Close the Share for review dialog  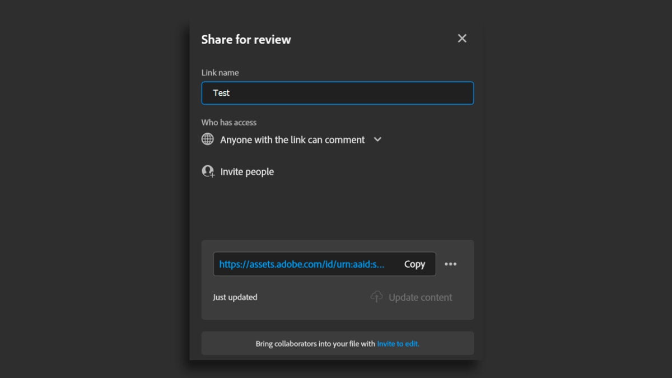462,39
